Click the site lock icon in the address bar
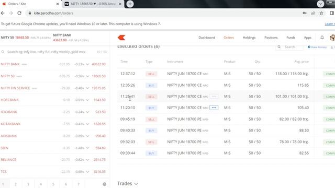The width and height of the screenshot is (335, 188). coord(30,13)
